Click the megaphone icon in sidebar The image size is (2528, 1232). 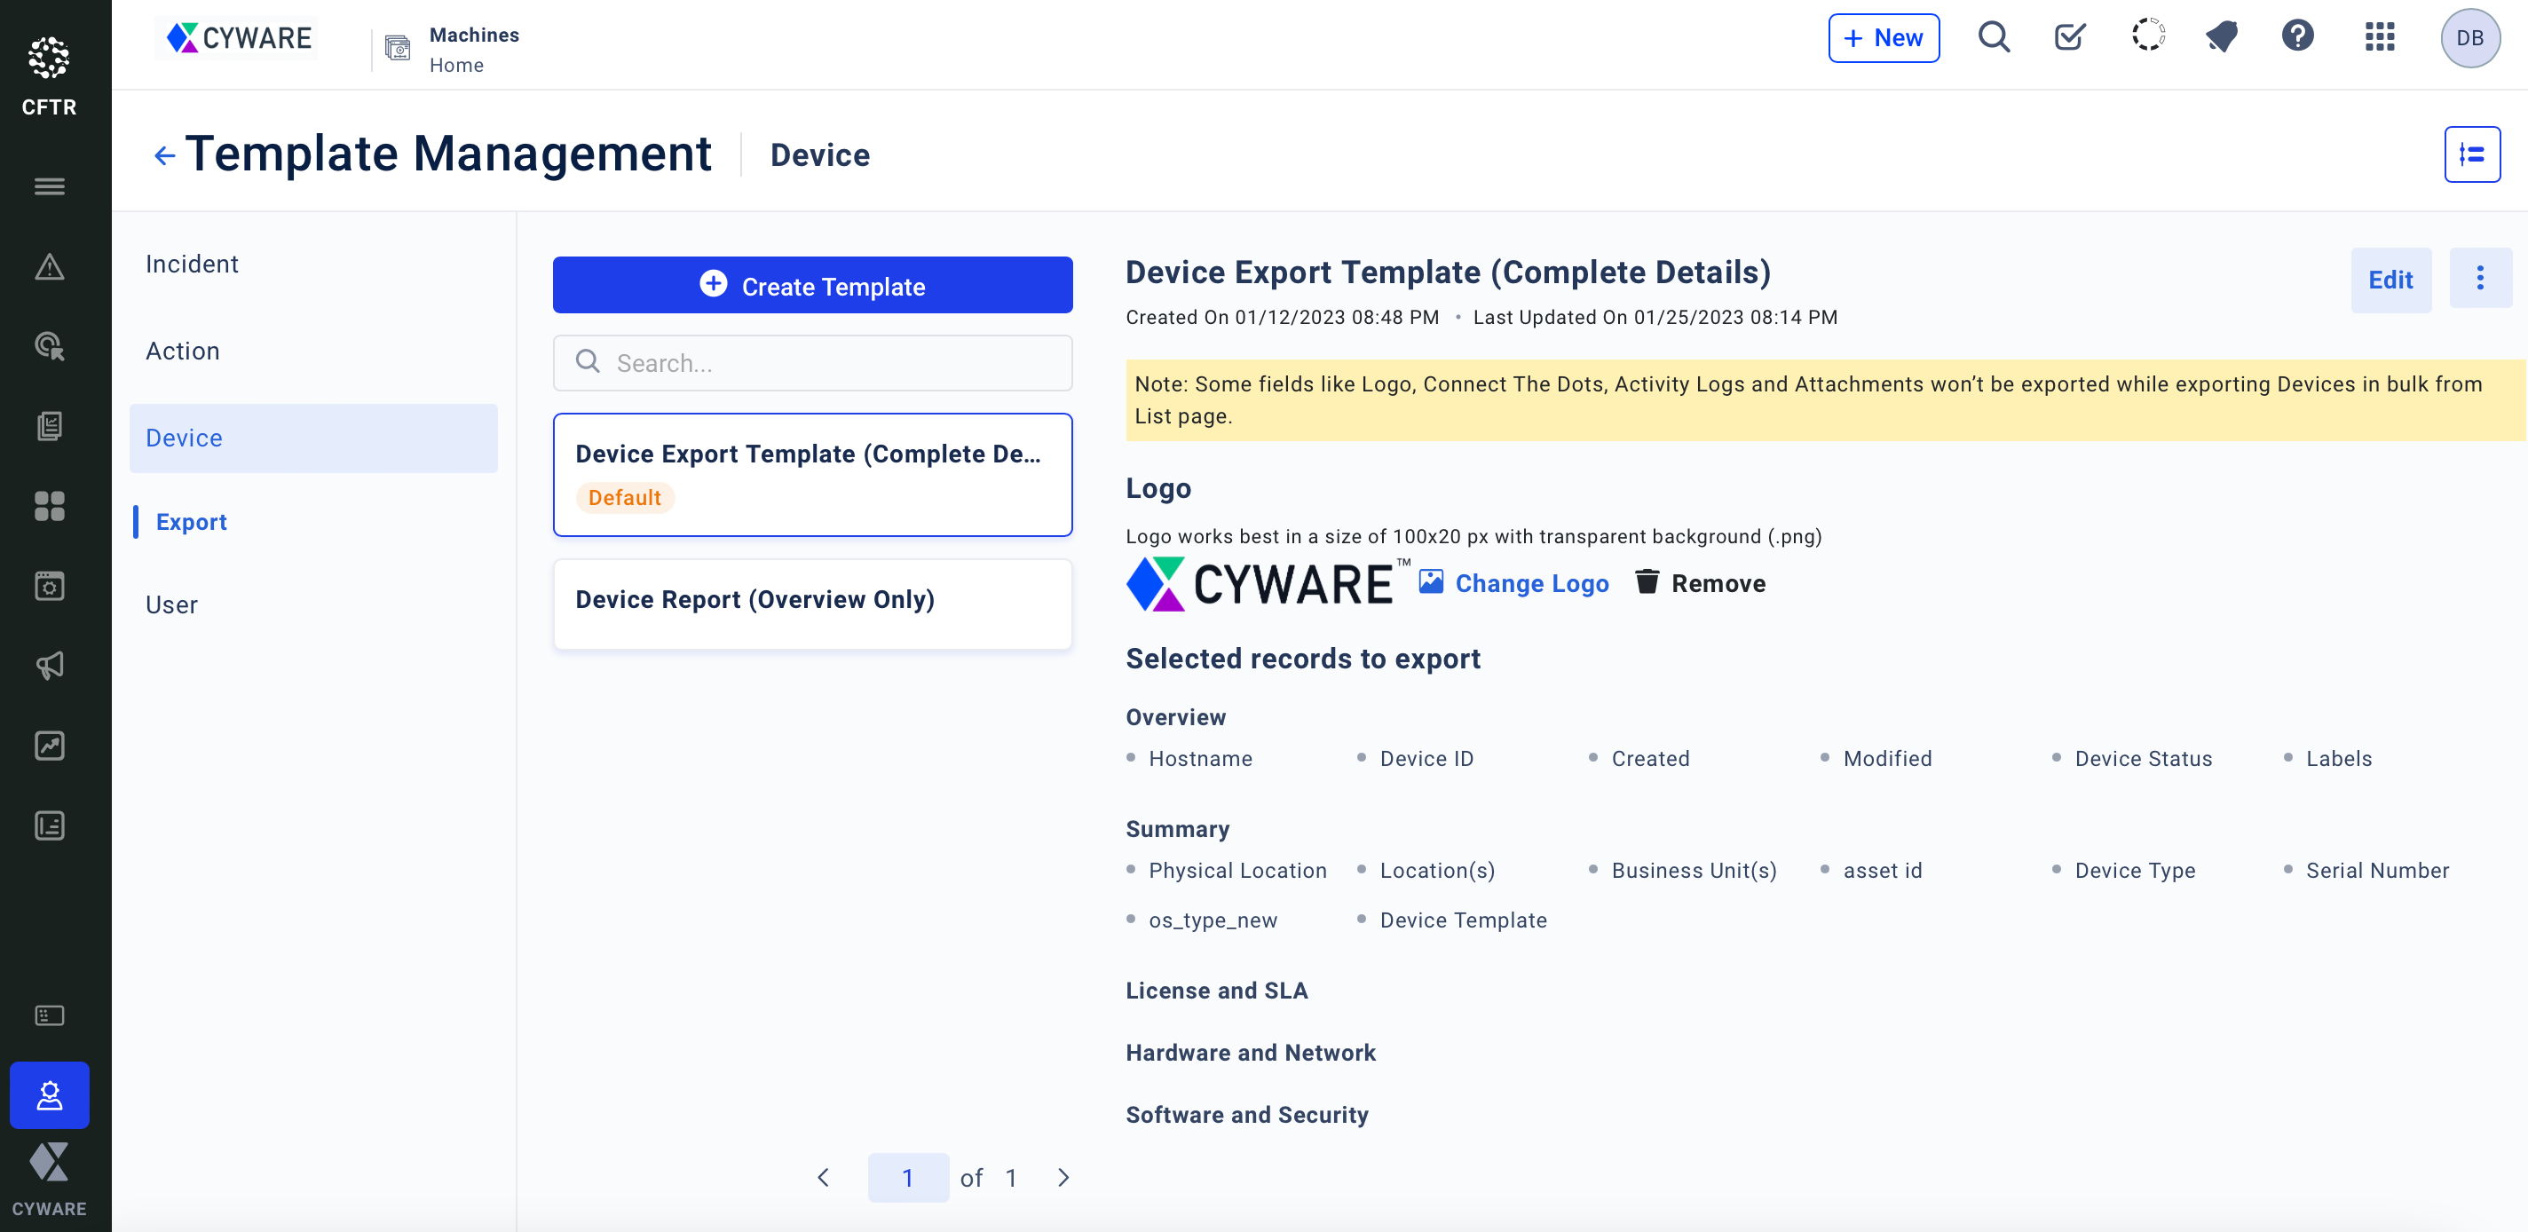pos(49,666)
